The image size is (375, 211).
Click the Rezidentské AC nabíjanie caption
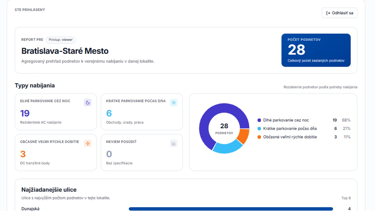[41, 122]
